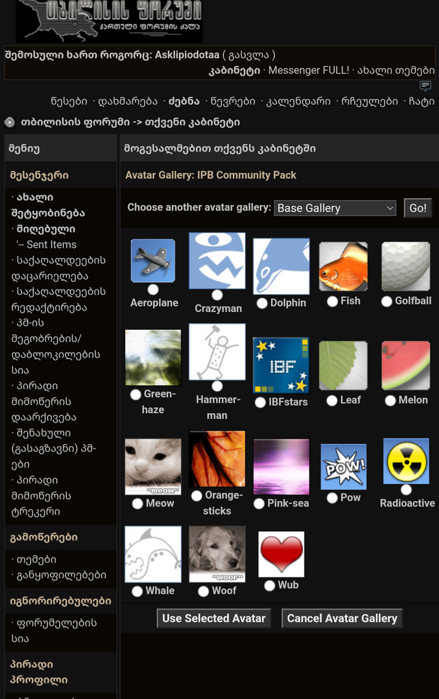Select the Orange-sticks radio button
The image size is (439, 699).
pos(197,496)
